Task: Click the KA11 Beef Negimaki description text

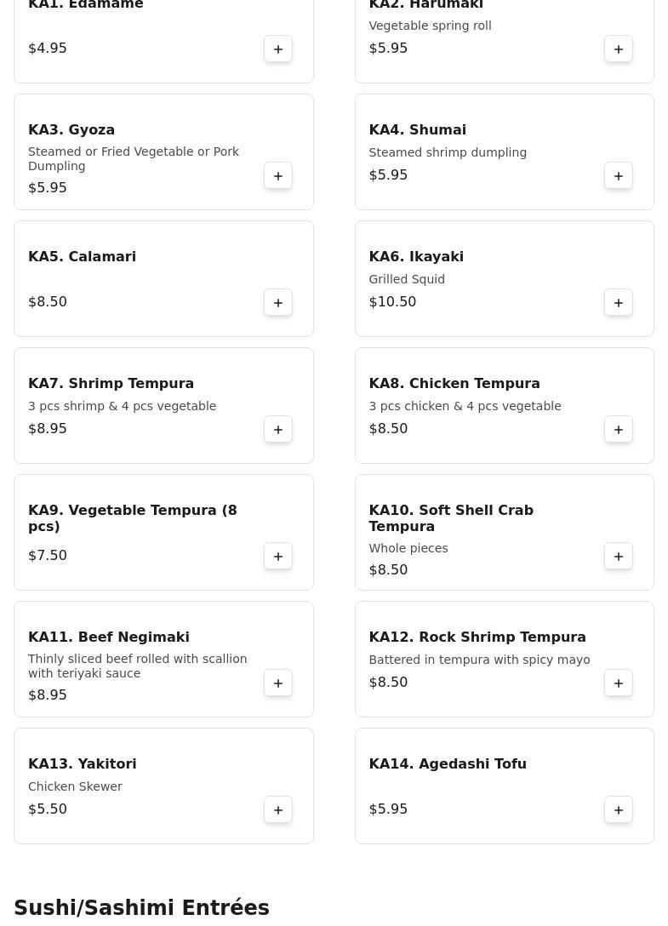Action: tap(137, 666)
